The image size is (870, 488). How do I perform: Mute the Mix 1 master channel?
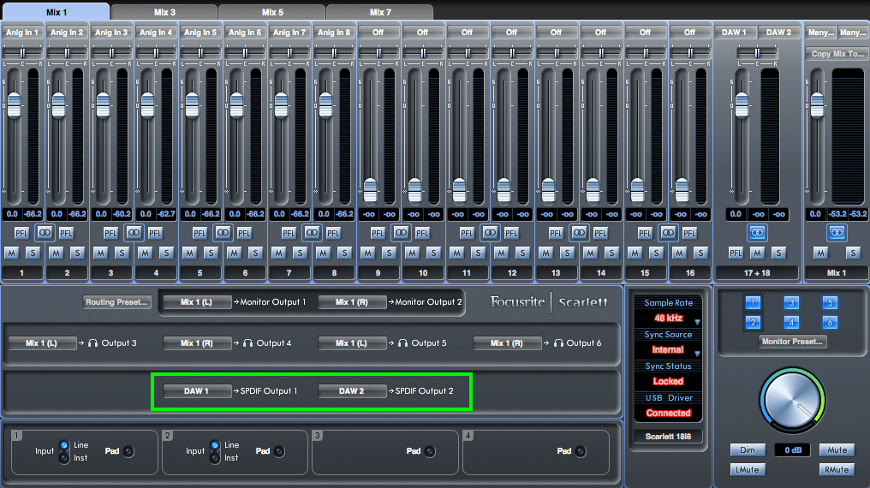[x=820, y=253]
